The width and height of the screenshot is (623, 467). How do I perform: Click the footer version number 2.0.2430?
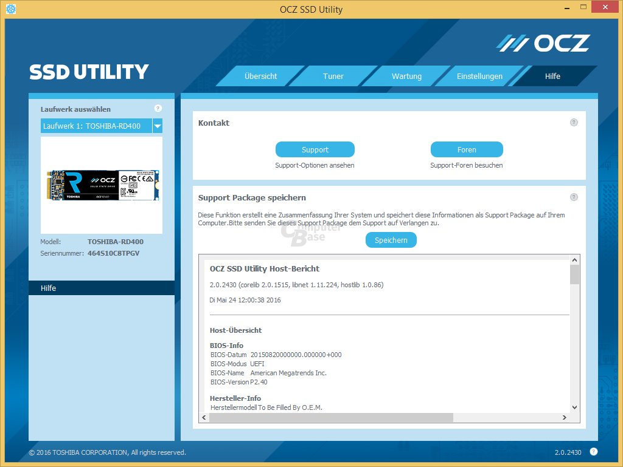(x=568, y=452)
